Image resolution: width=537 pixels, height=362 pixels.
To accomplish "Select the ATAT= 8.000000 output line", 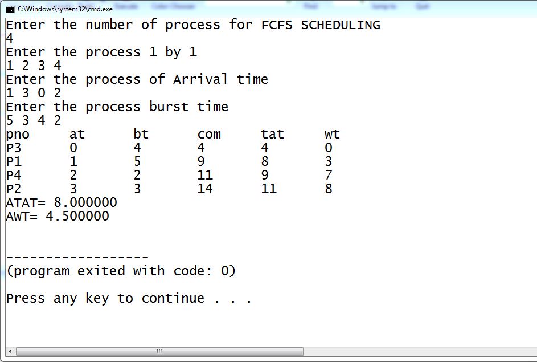I will (x=62, y=202).
